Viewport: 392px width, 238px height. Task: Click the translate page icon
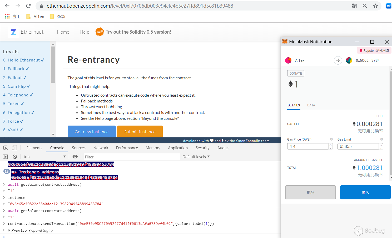(x=354, y=6)
